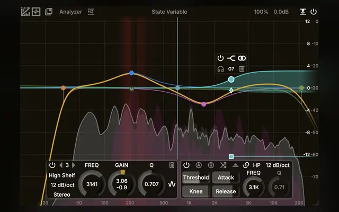339x212 pixels.
Task: Select the blue band node at 200 Hz peak
Action: (131, 73)
